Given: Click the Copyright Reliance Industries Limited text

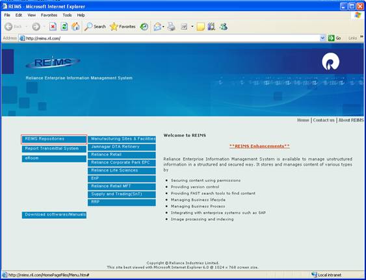Looking at the screenshot, I should click(183, 263).
